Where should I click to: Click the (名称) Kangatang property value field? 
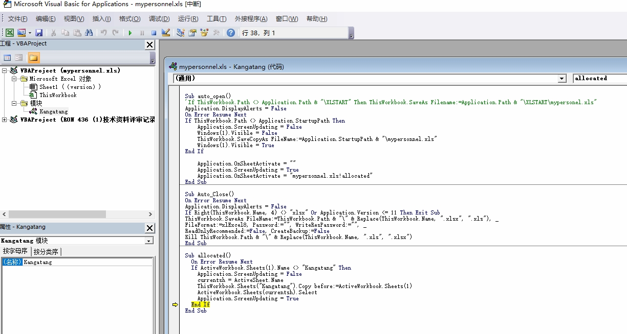click(x=88, y=262)
